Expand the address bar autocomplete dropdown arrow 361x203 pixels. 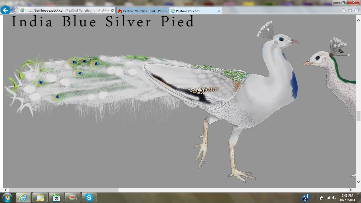pyautogui.click(x=108, y=11)
